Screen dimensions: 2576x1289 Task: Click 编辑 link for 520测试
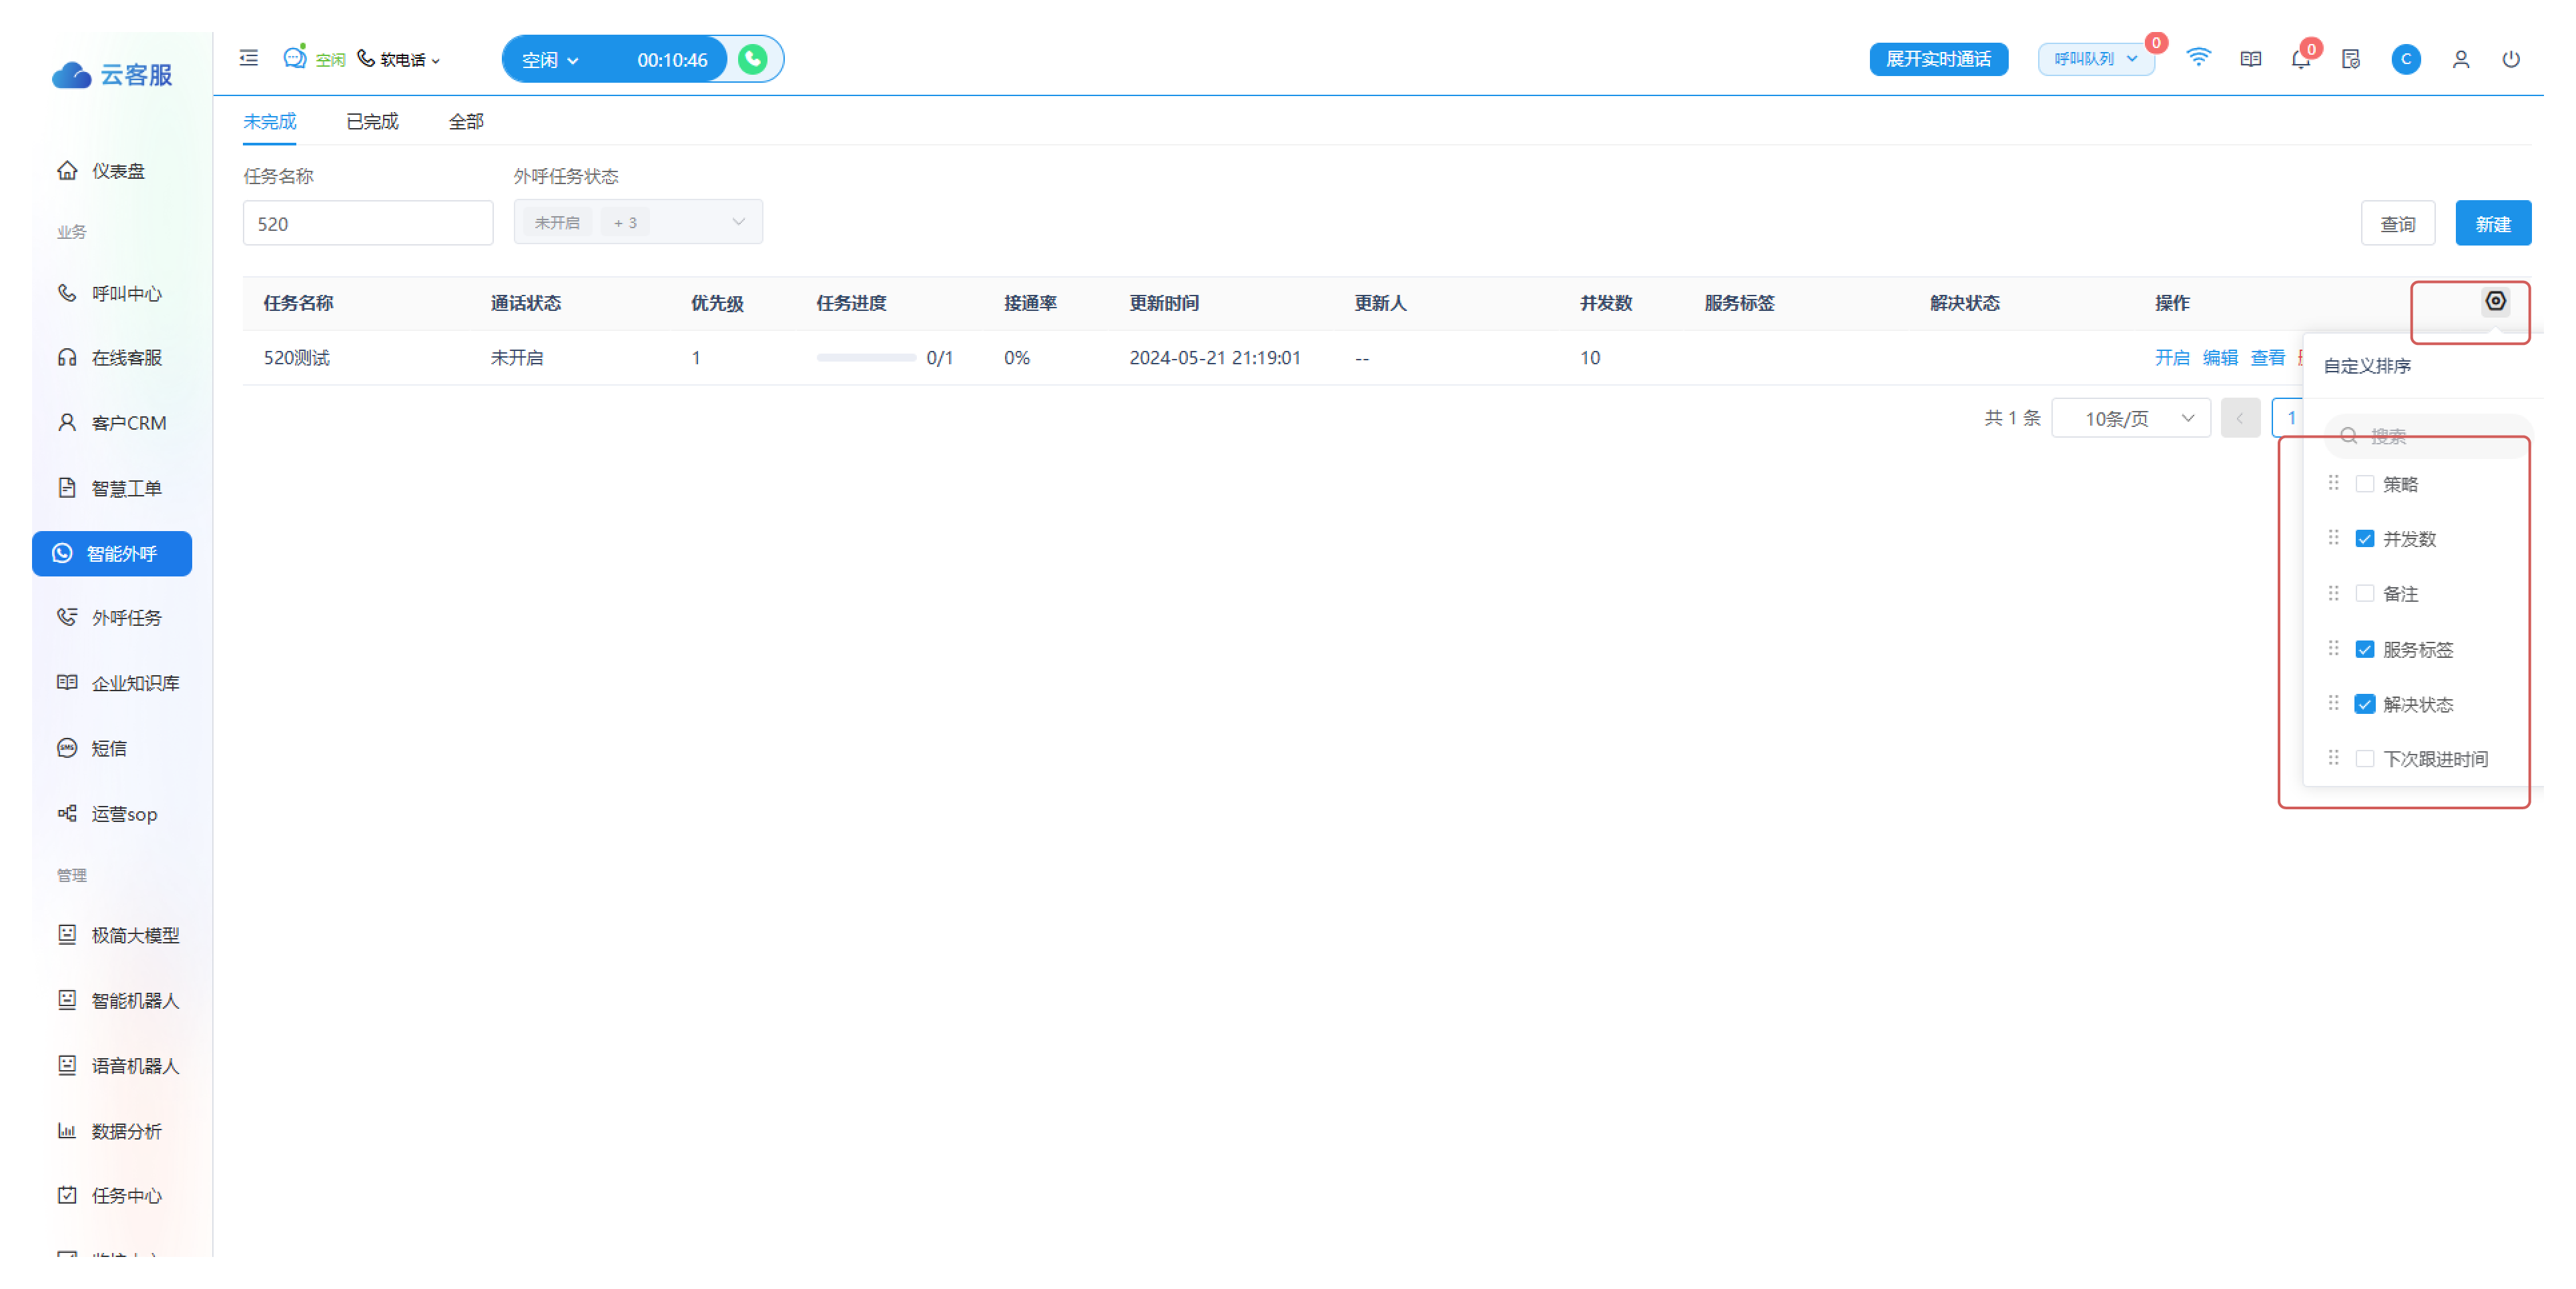[2219, 358]
